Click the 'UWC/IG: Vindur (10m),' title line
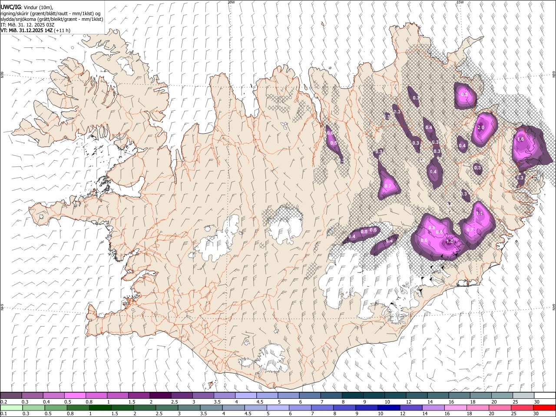 click(27, 7)
